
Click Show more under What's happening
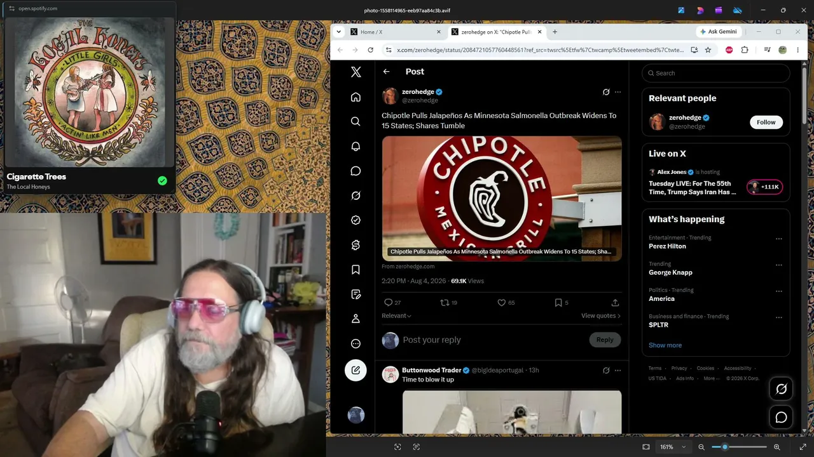(665, 345)
